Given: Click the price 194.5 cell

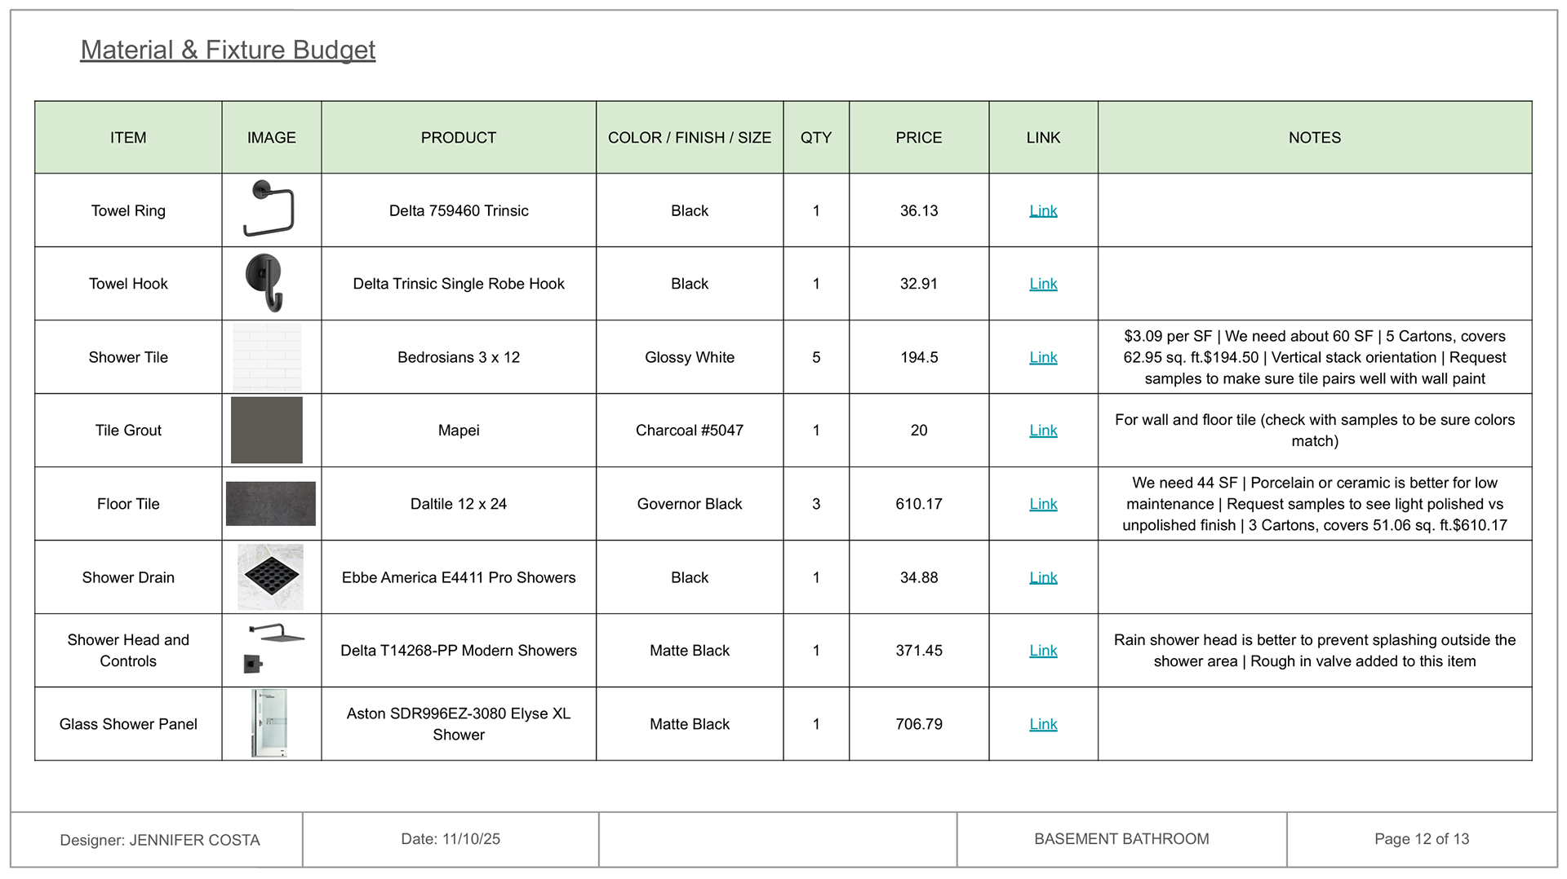Looking at the screenshot, I should 919,357.
